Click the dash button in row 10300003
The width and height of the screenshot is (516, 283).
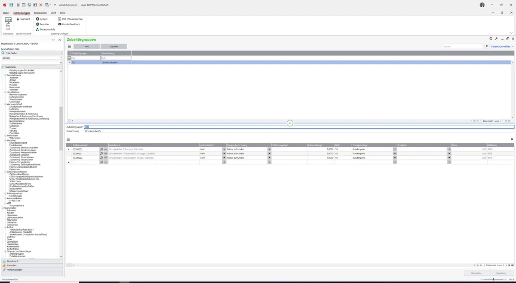tap(106, 149)
